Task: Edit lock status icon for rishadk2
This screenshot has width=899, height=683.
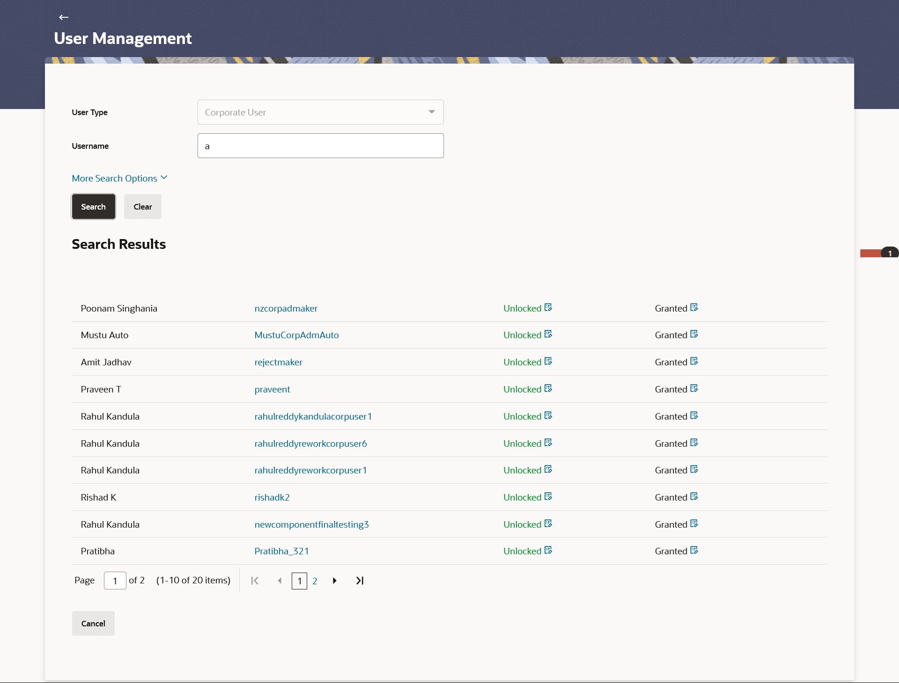Action: (548, 496)
